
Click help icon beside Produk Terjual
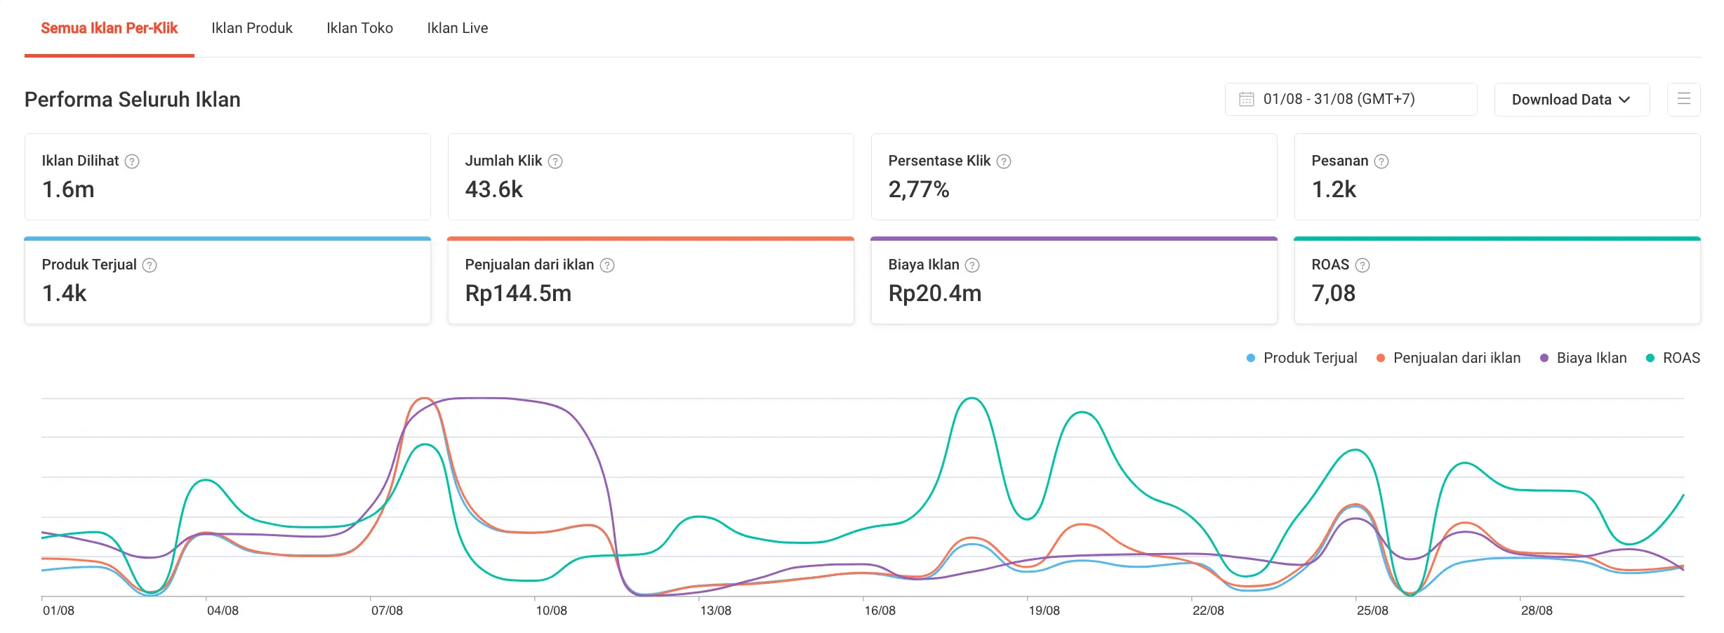(150, 265)
